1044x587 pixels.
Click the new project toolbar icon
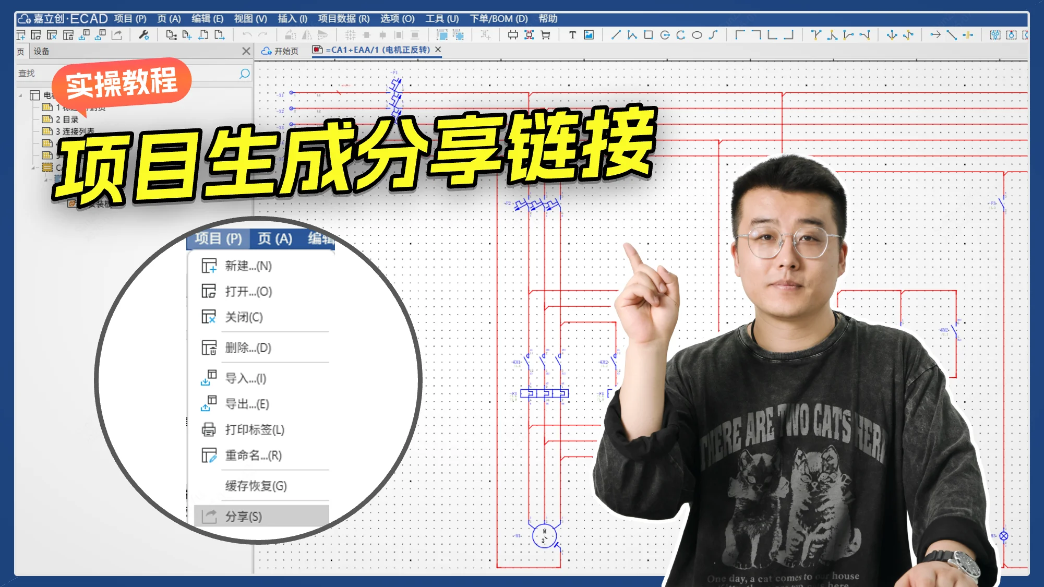pyautogui.click(x=20, y=35)
